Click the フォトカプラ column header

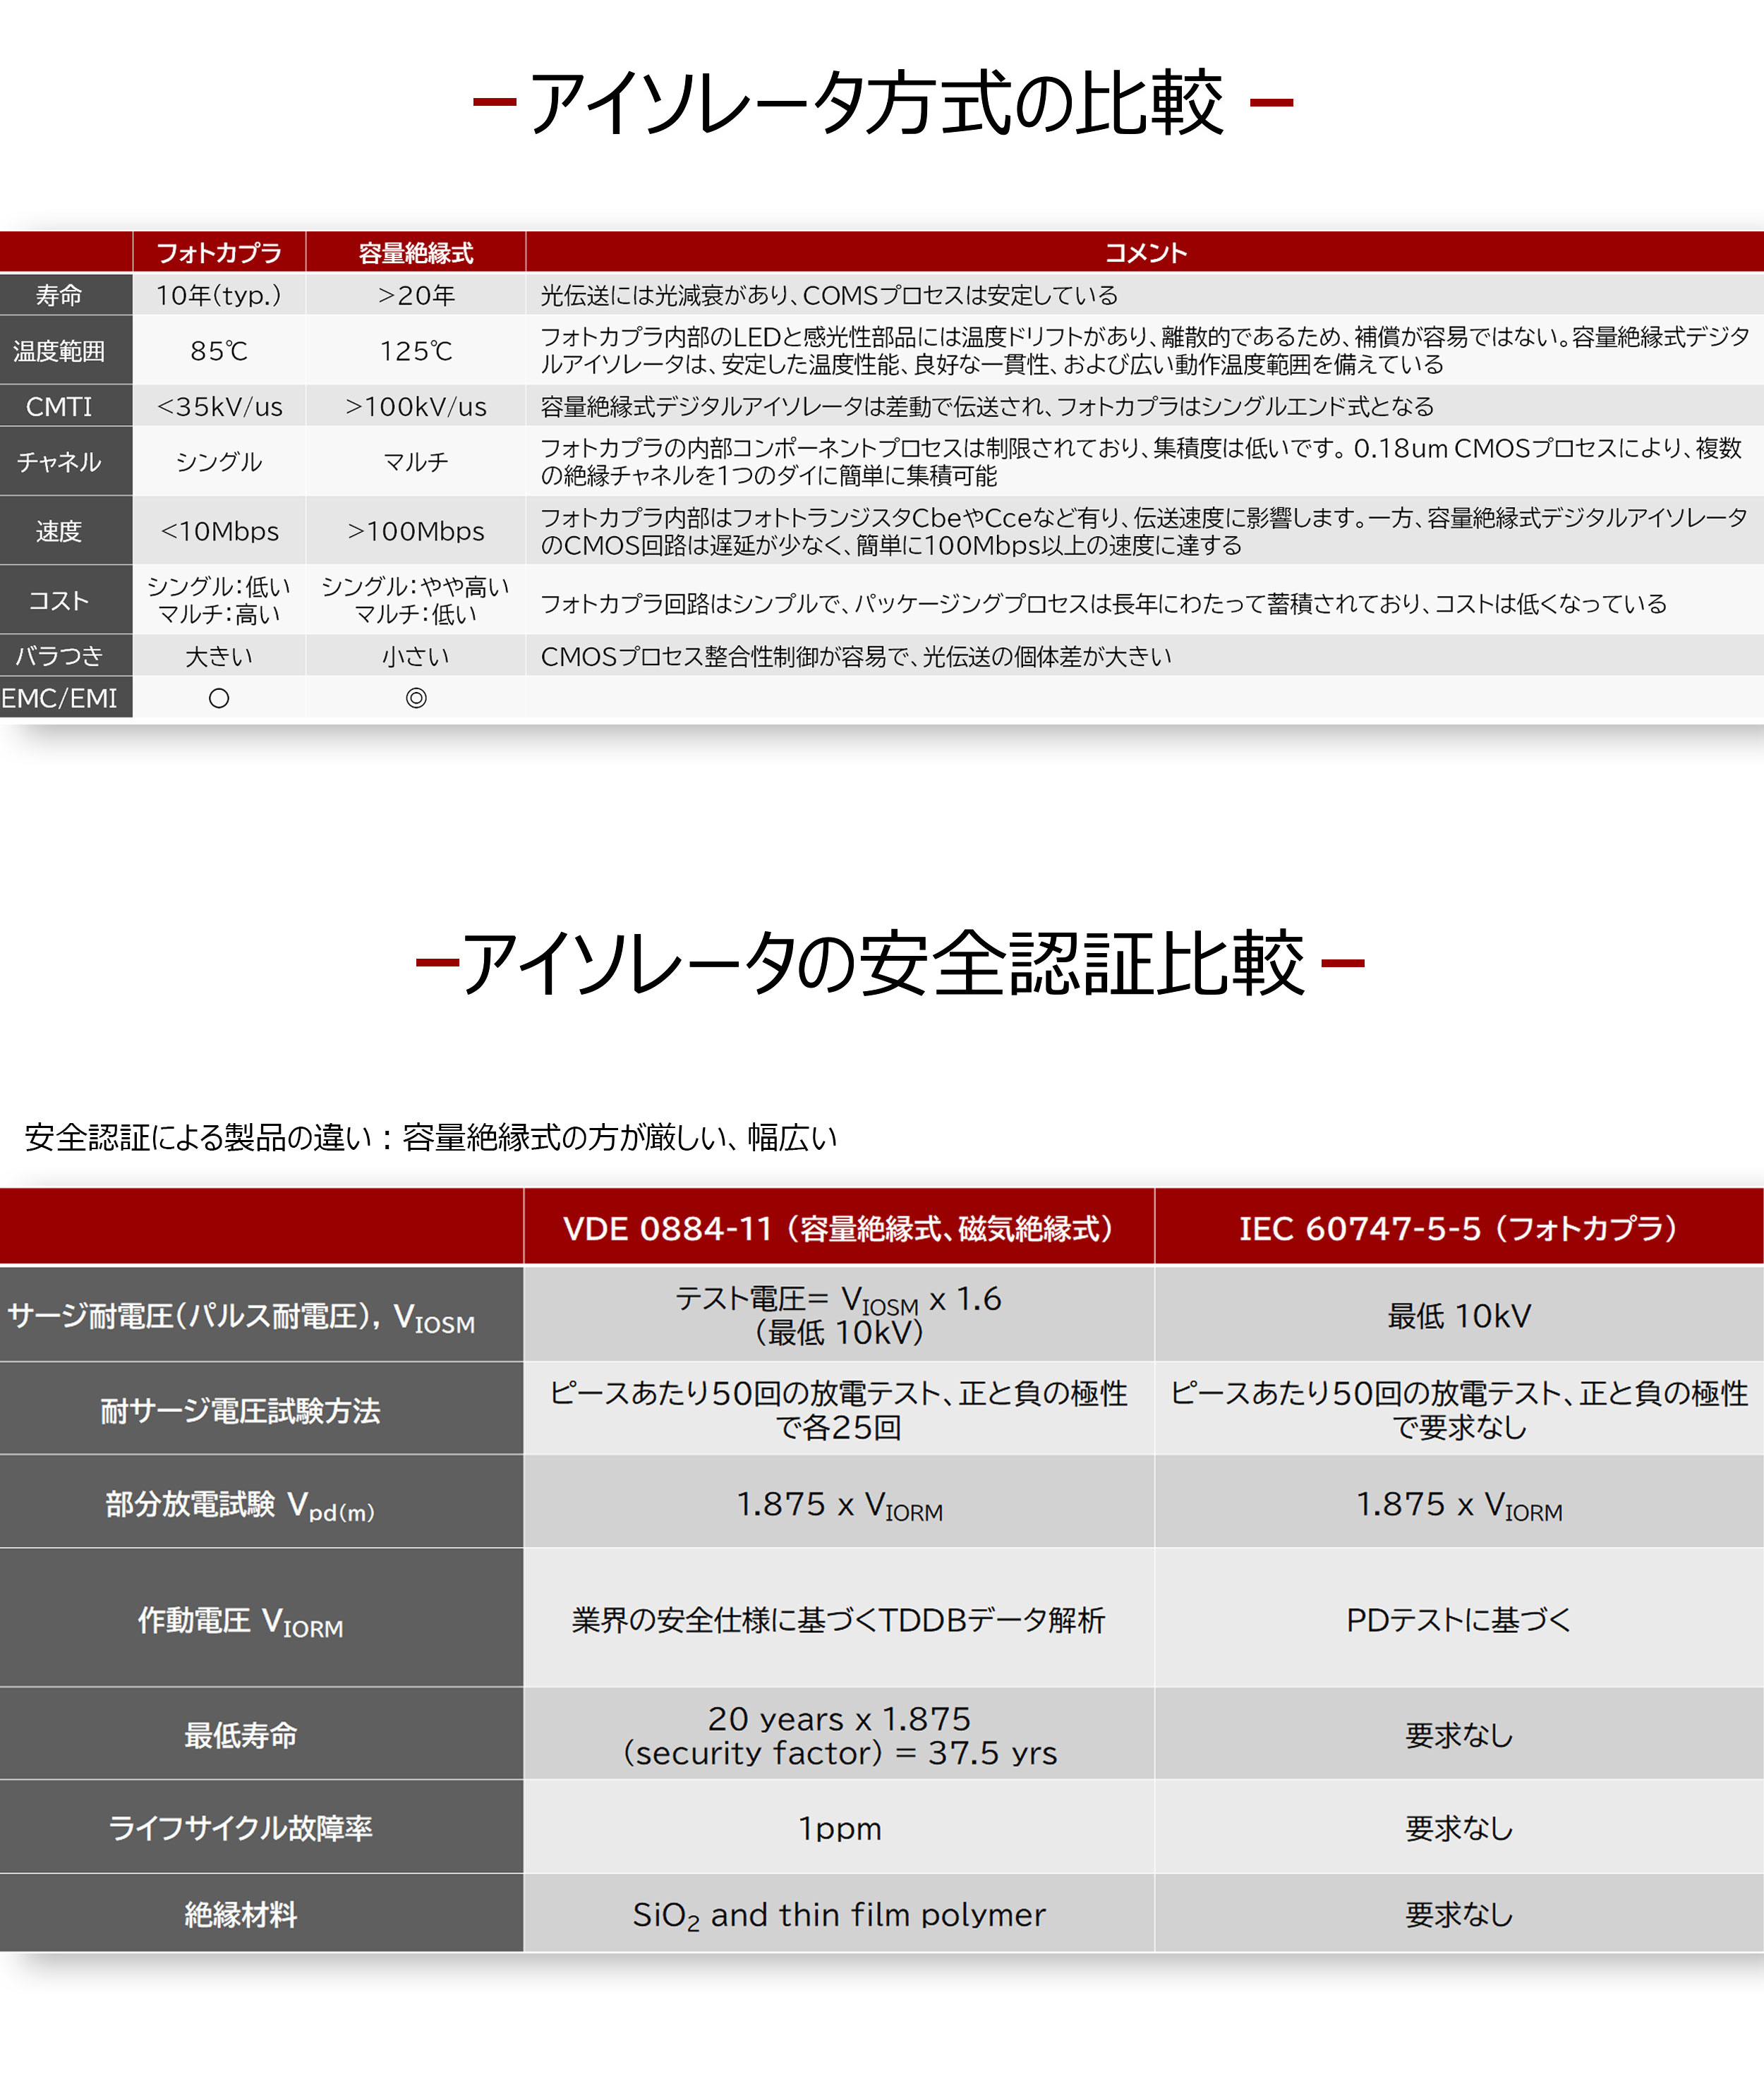coord(218,253)
